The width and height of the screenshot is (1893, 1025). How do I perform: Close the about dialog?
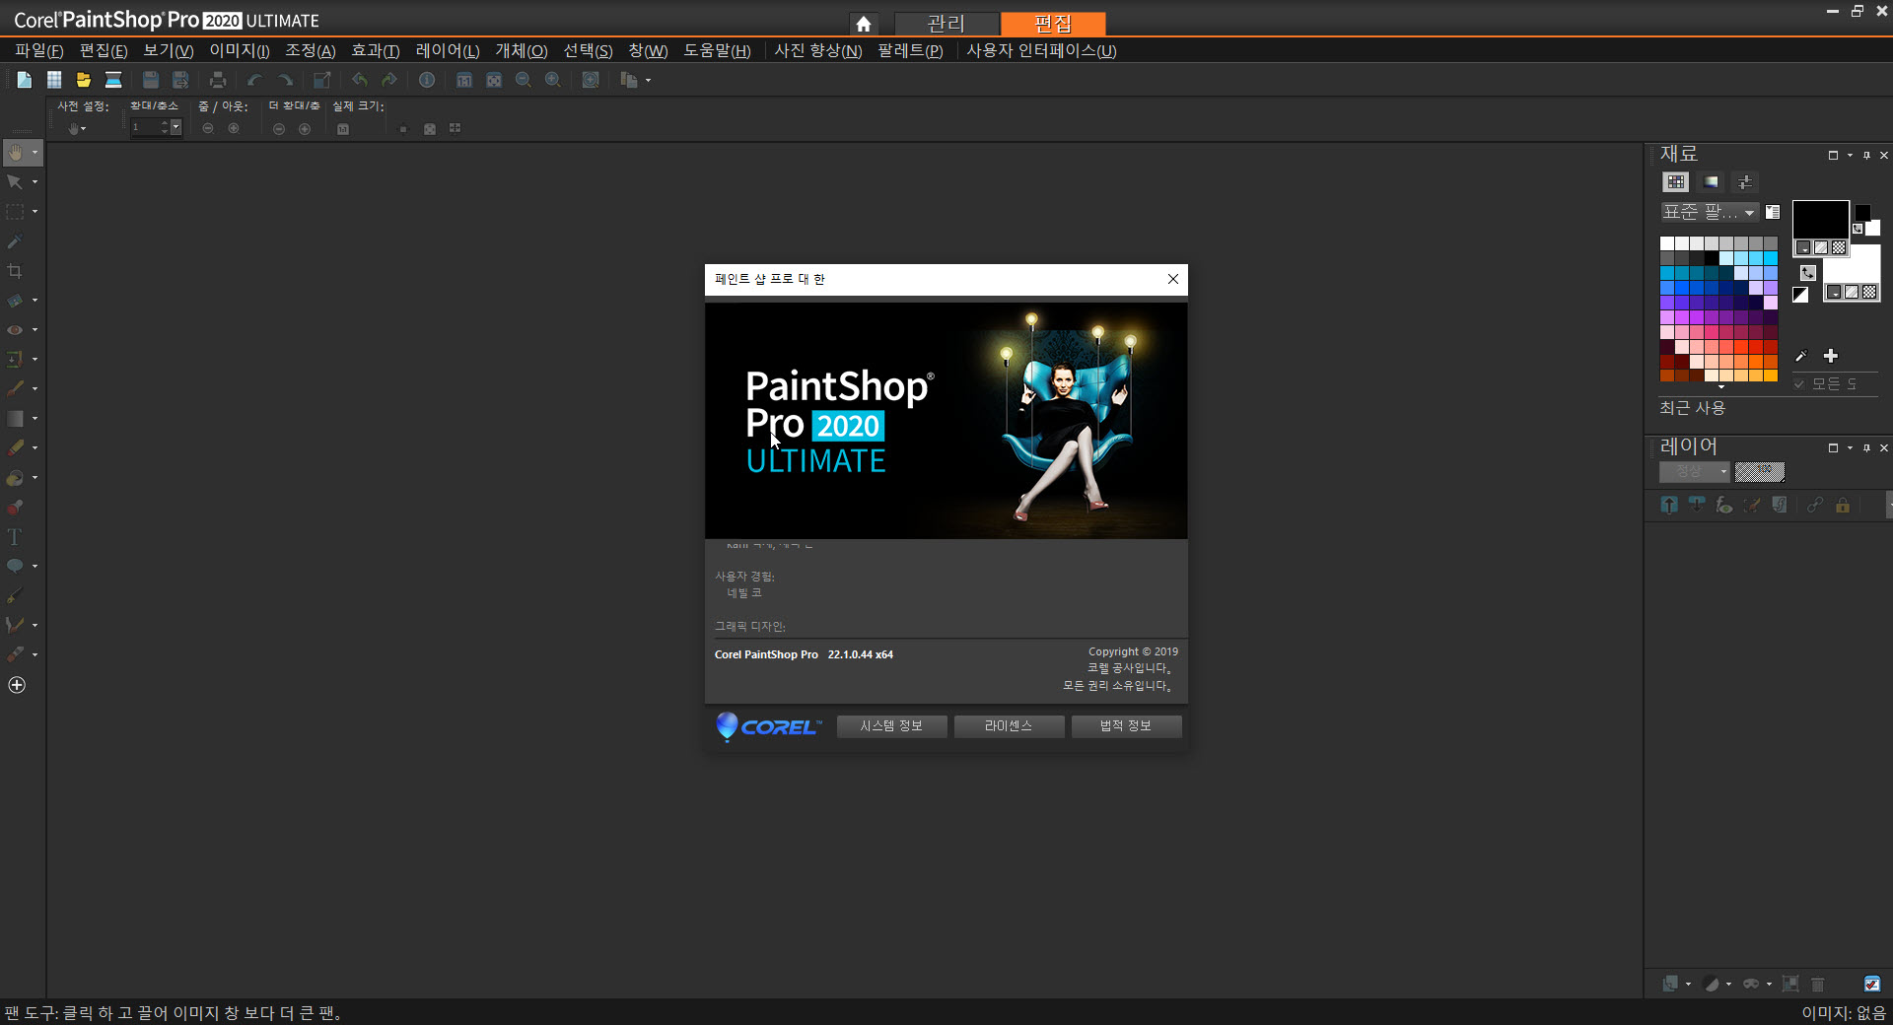coord(1173,279)
